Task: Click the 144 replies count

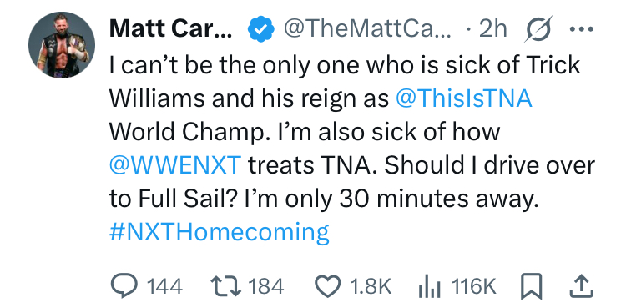Action: [165, 286]
